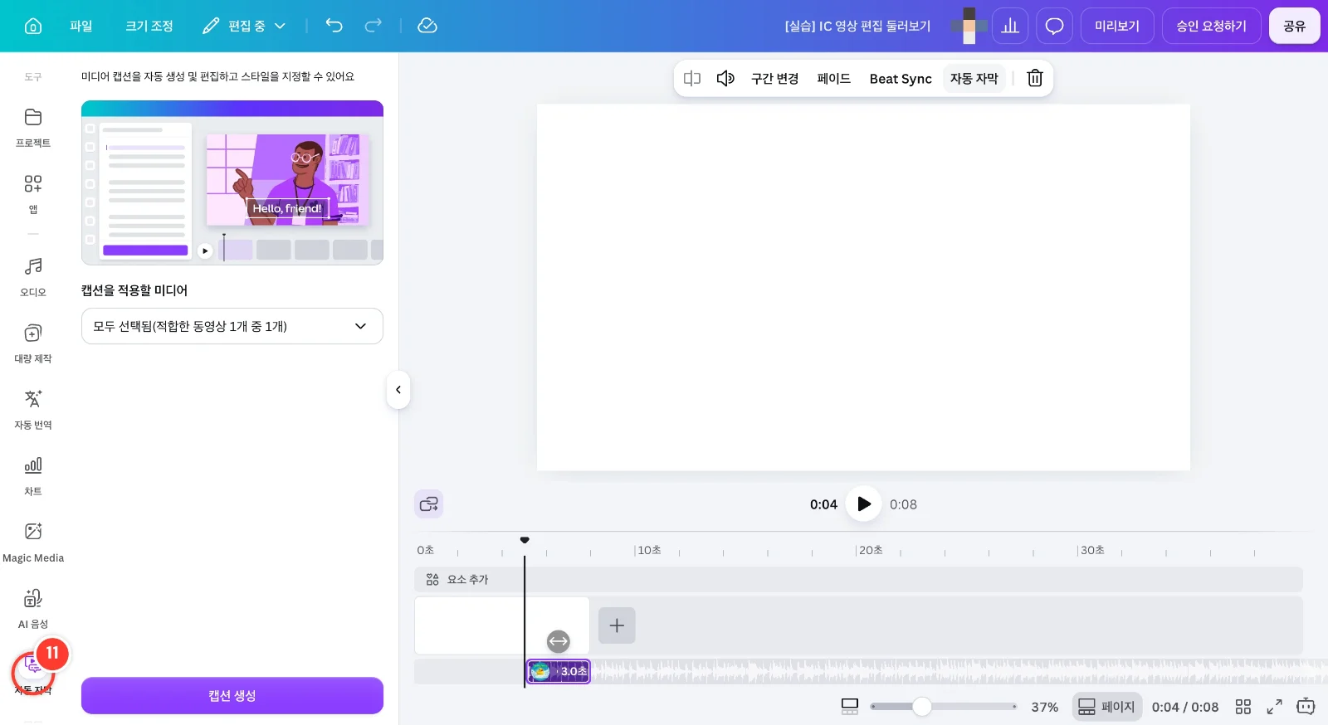
Task: Play the video timeline
Action: pos(863,504)
